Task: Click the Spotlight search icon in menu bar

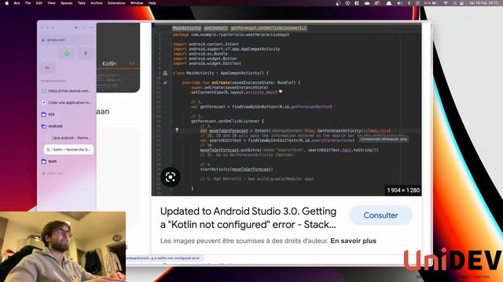Action: [x=454, y=3]
